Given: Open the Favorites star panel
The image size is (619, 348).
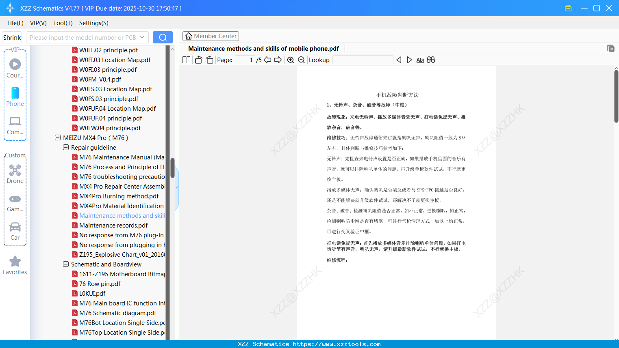Looking at the screenshot, I should coord(15,261).
